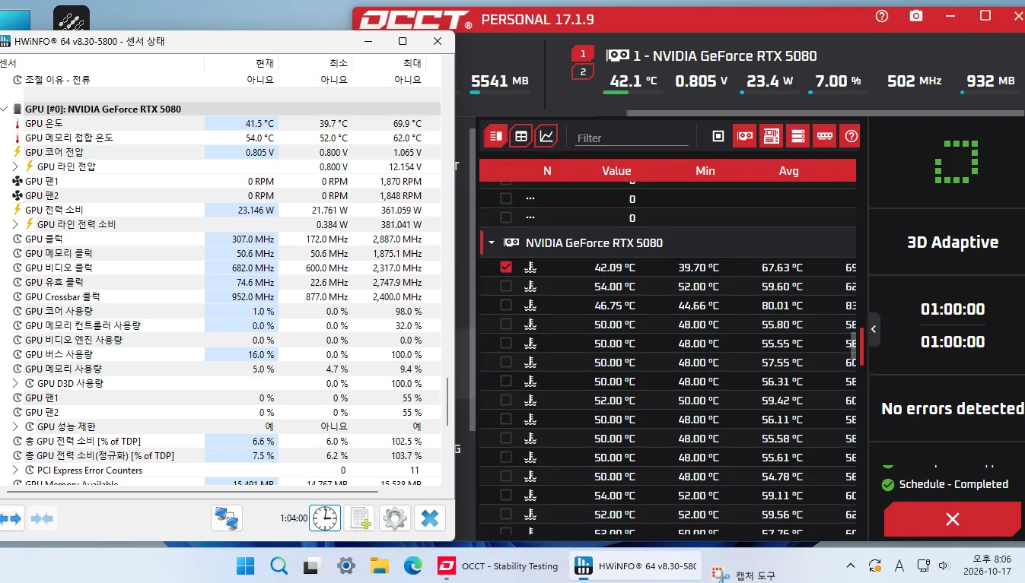Reset HWiNFO sensor clock timer
The image size is (1025, 583).
325,518
